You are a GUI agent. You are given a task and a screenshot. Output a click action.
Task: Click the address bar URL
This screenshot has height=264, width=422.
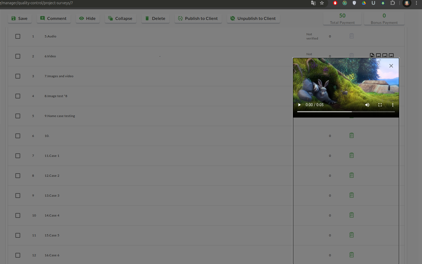36,3
